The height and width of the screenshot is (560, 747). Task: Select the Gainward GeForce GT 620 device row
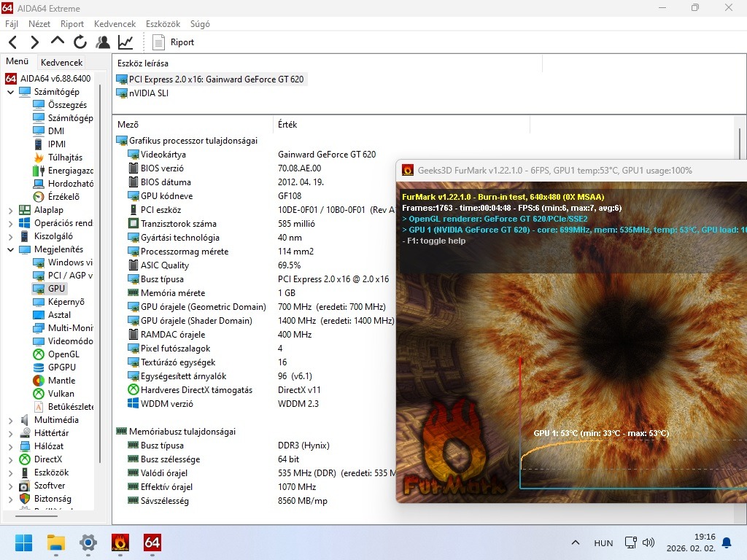211,79
